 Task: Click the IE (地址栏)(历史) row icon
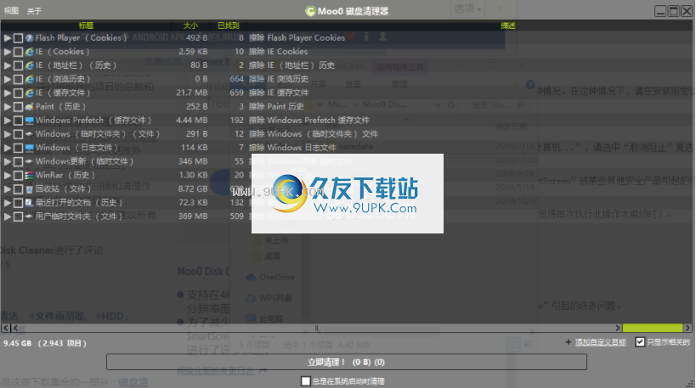pyautogui.click(x=29, y=65)
